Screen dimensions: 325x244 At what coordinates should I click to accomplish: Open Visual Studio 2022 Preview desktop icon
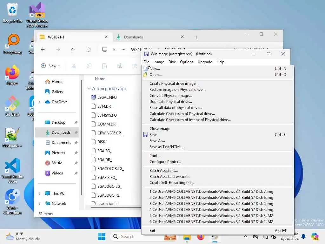click(x=37, y=15)
